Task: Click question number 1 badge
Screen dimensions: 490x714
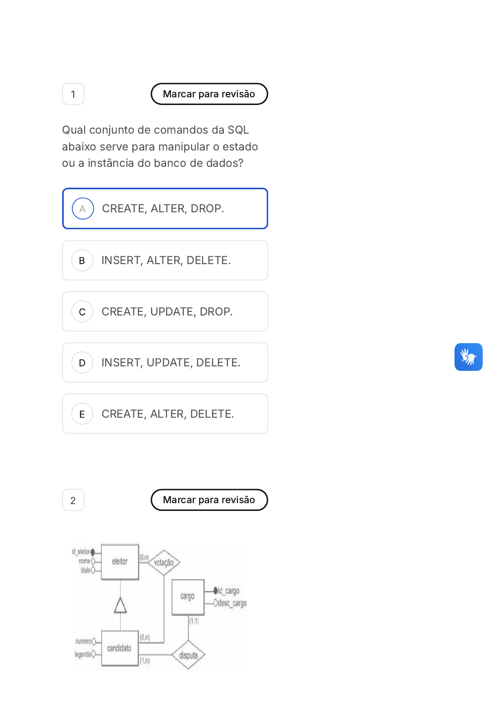Action: tap(73, 94)
